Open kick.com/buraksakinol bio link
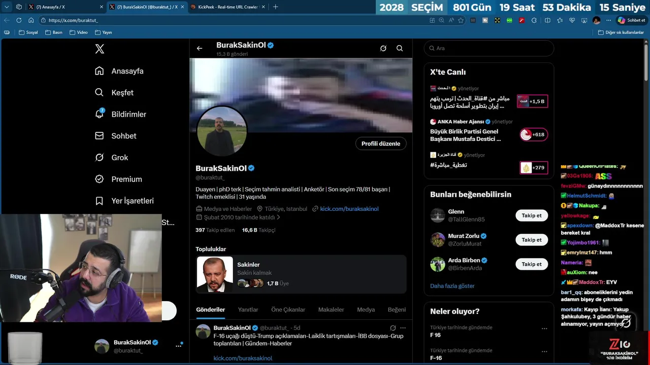Screen dimensions: 650x365 click(349, 209)
